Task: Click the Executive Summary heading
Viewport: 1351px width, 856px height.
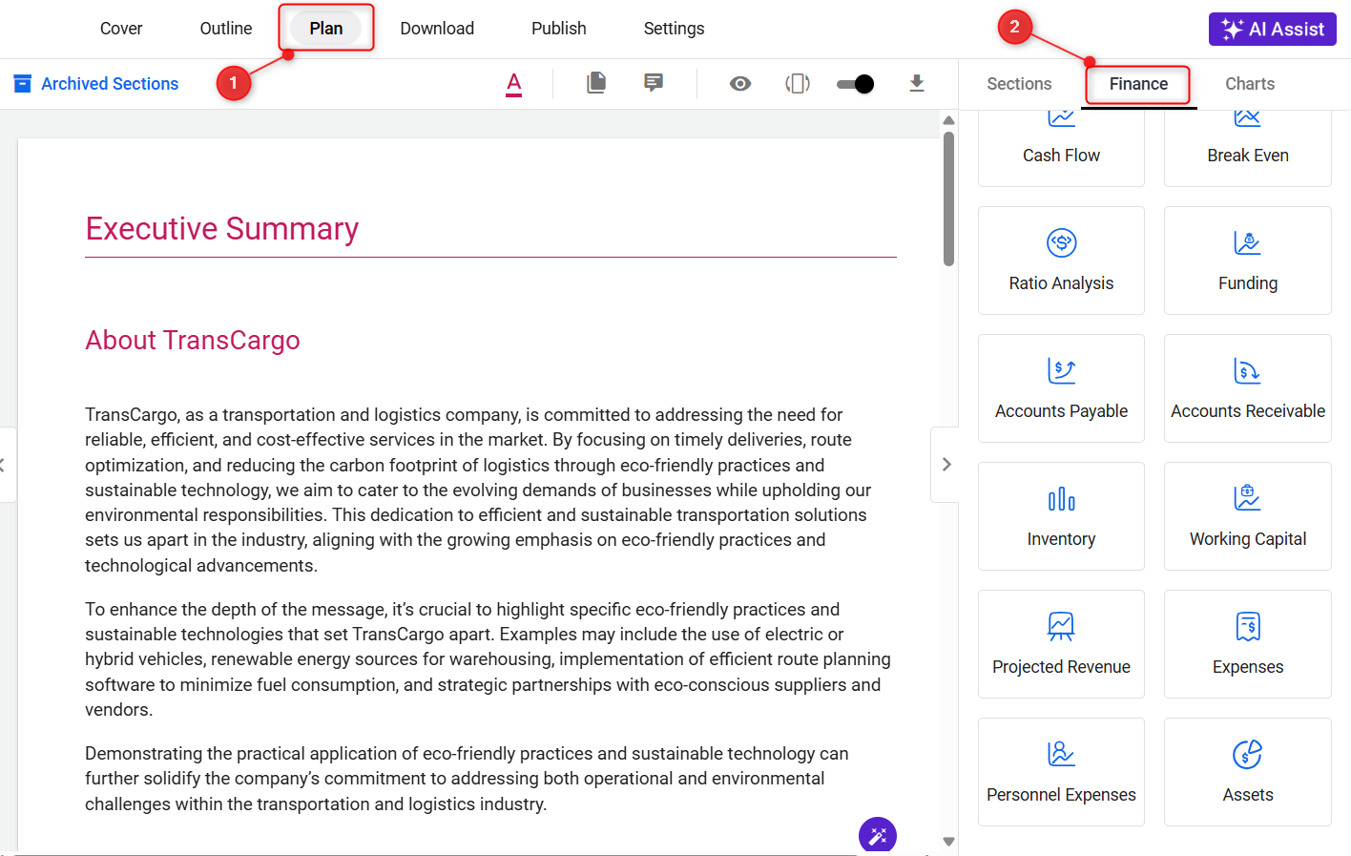Action: tap(222, 229)
